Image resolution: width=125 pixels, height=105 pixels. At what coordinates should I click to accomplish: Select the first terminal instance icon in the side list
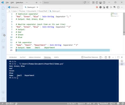point(122,61)
